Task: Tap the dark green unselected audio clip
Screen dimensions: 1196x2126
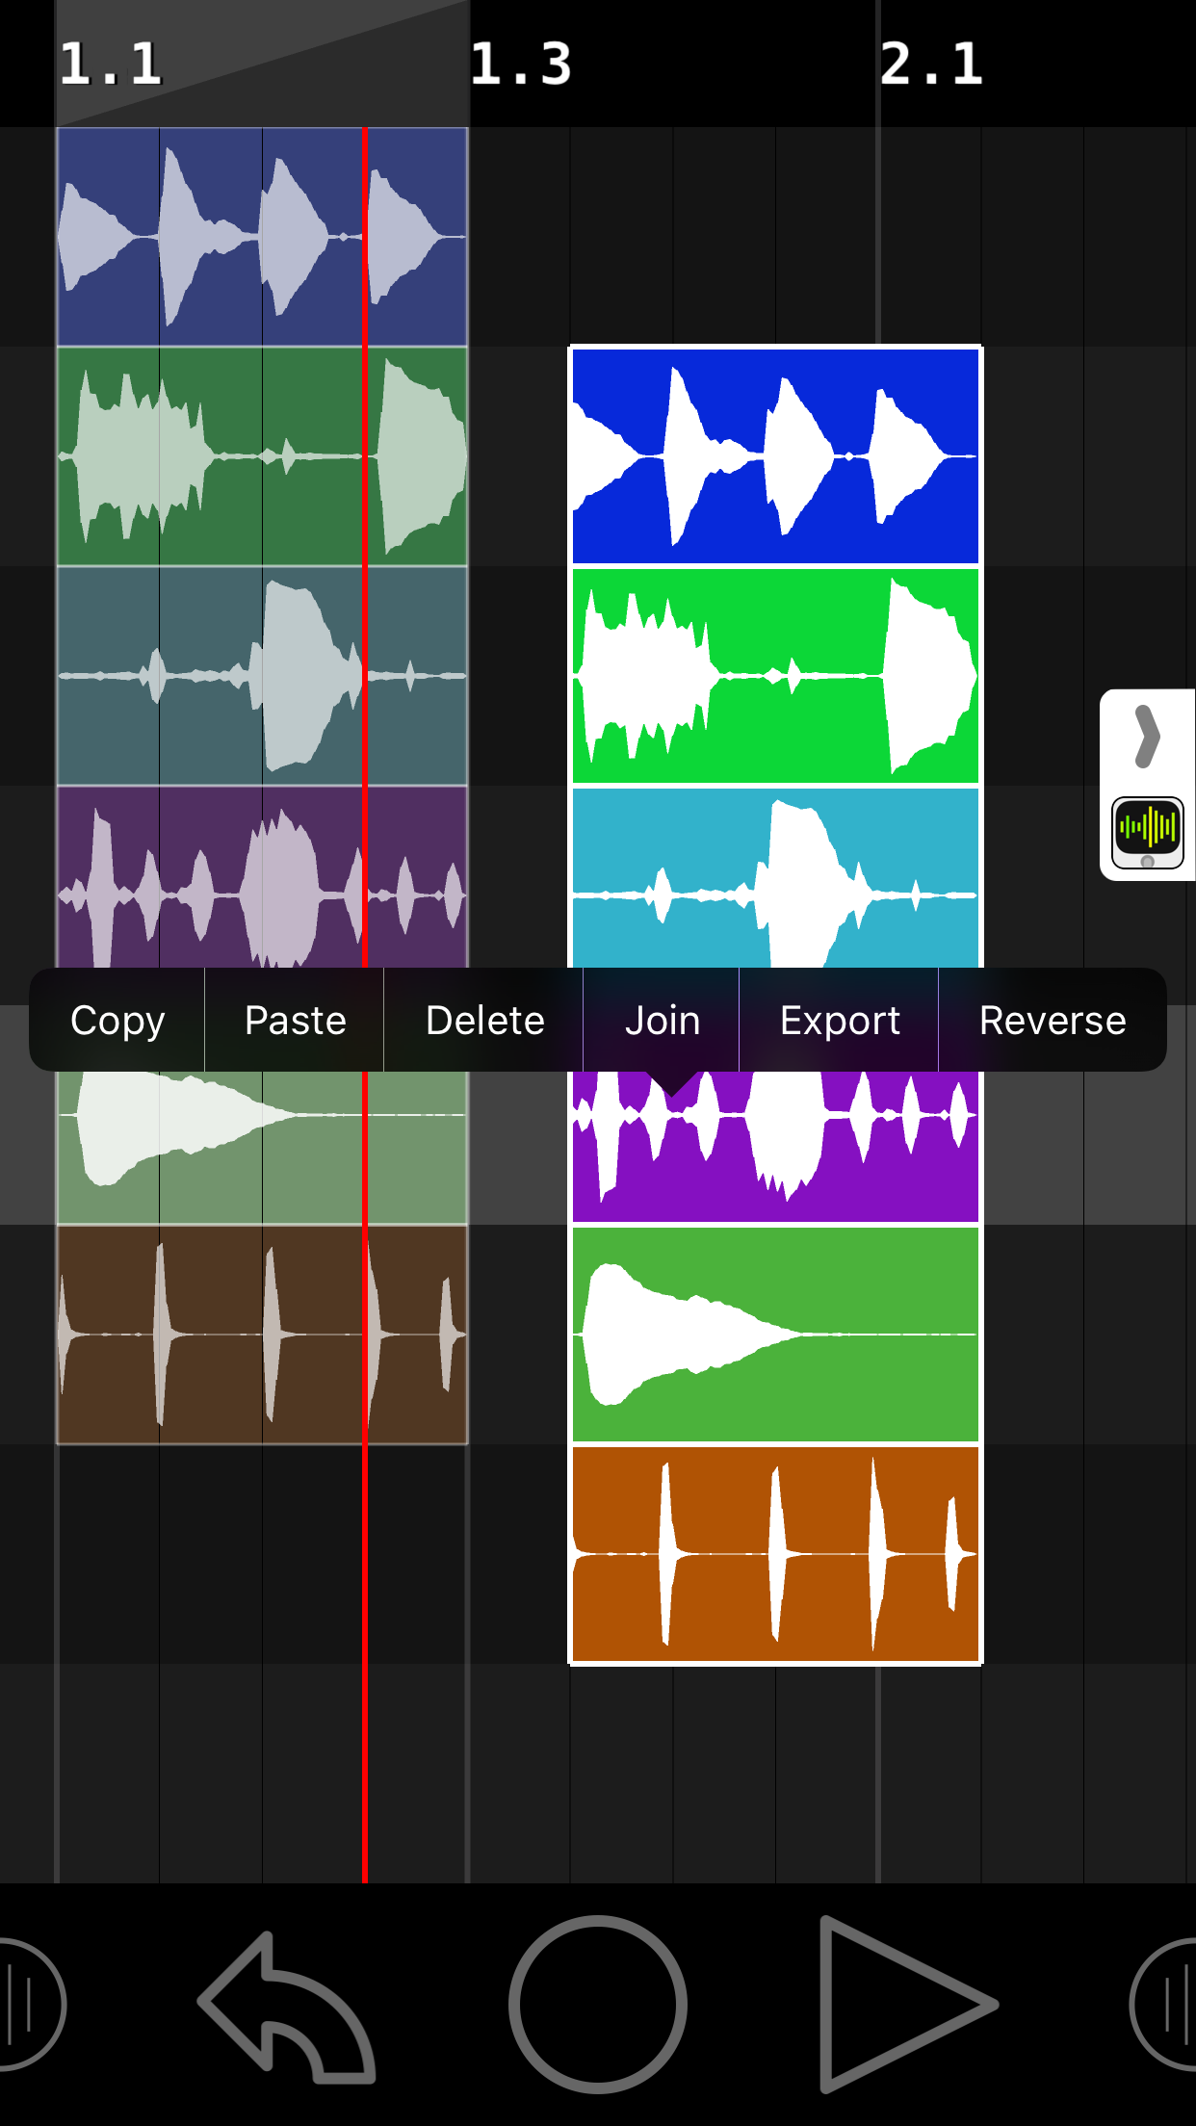Action: click(x=262, y=455)
